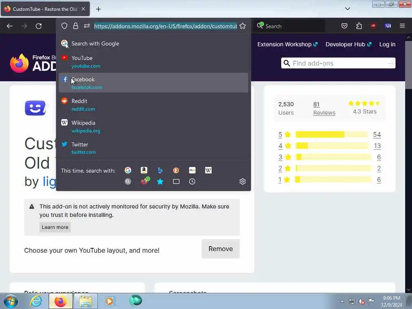This screenshot has width=412, height=309.
Task: Open Windows Media Player on taskbar
Action: [109, 301]
